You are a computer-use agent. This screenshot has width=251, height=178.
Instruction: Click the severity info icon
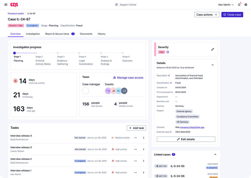pos(168,52)
